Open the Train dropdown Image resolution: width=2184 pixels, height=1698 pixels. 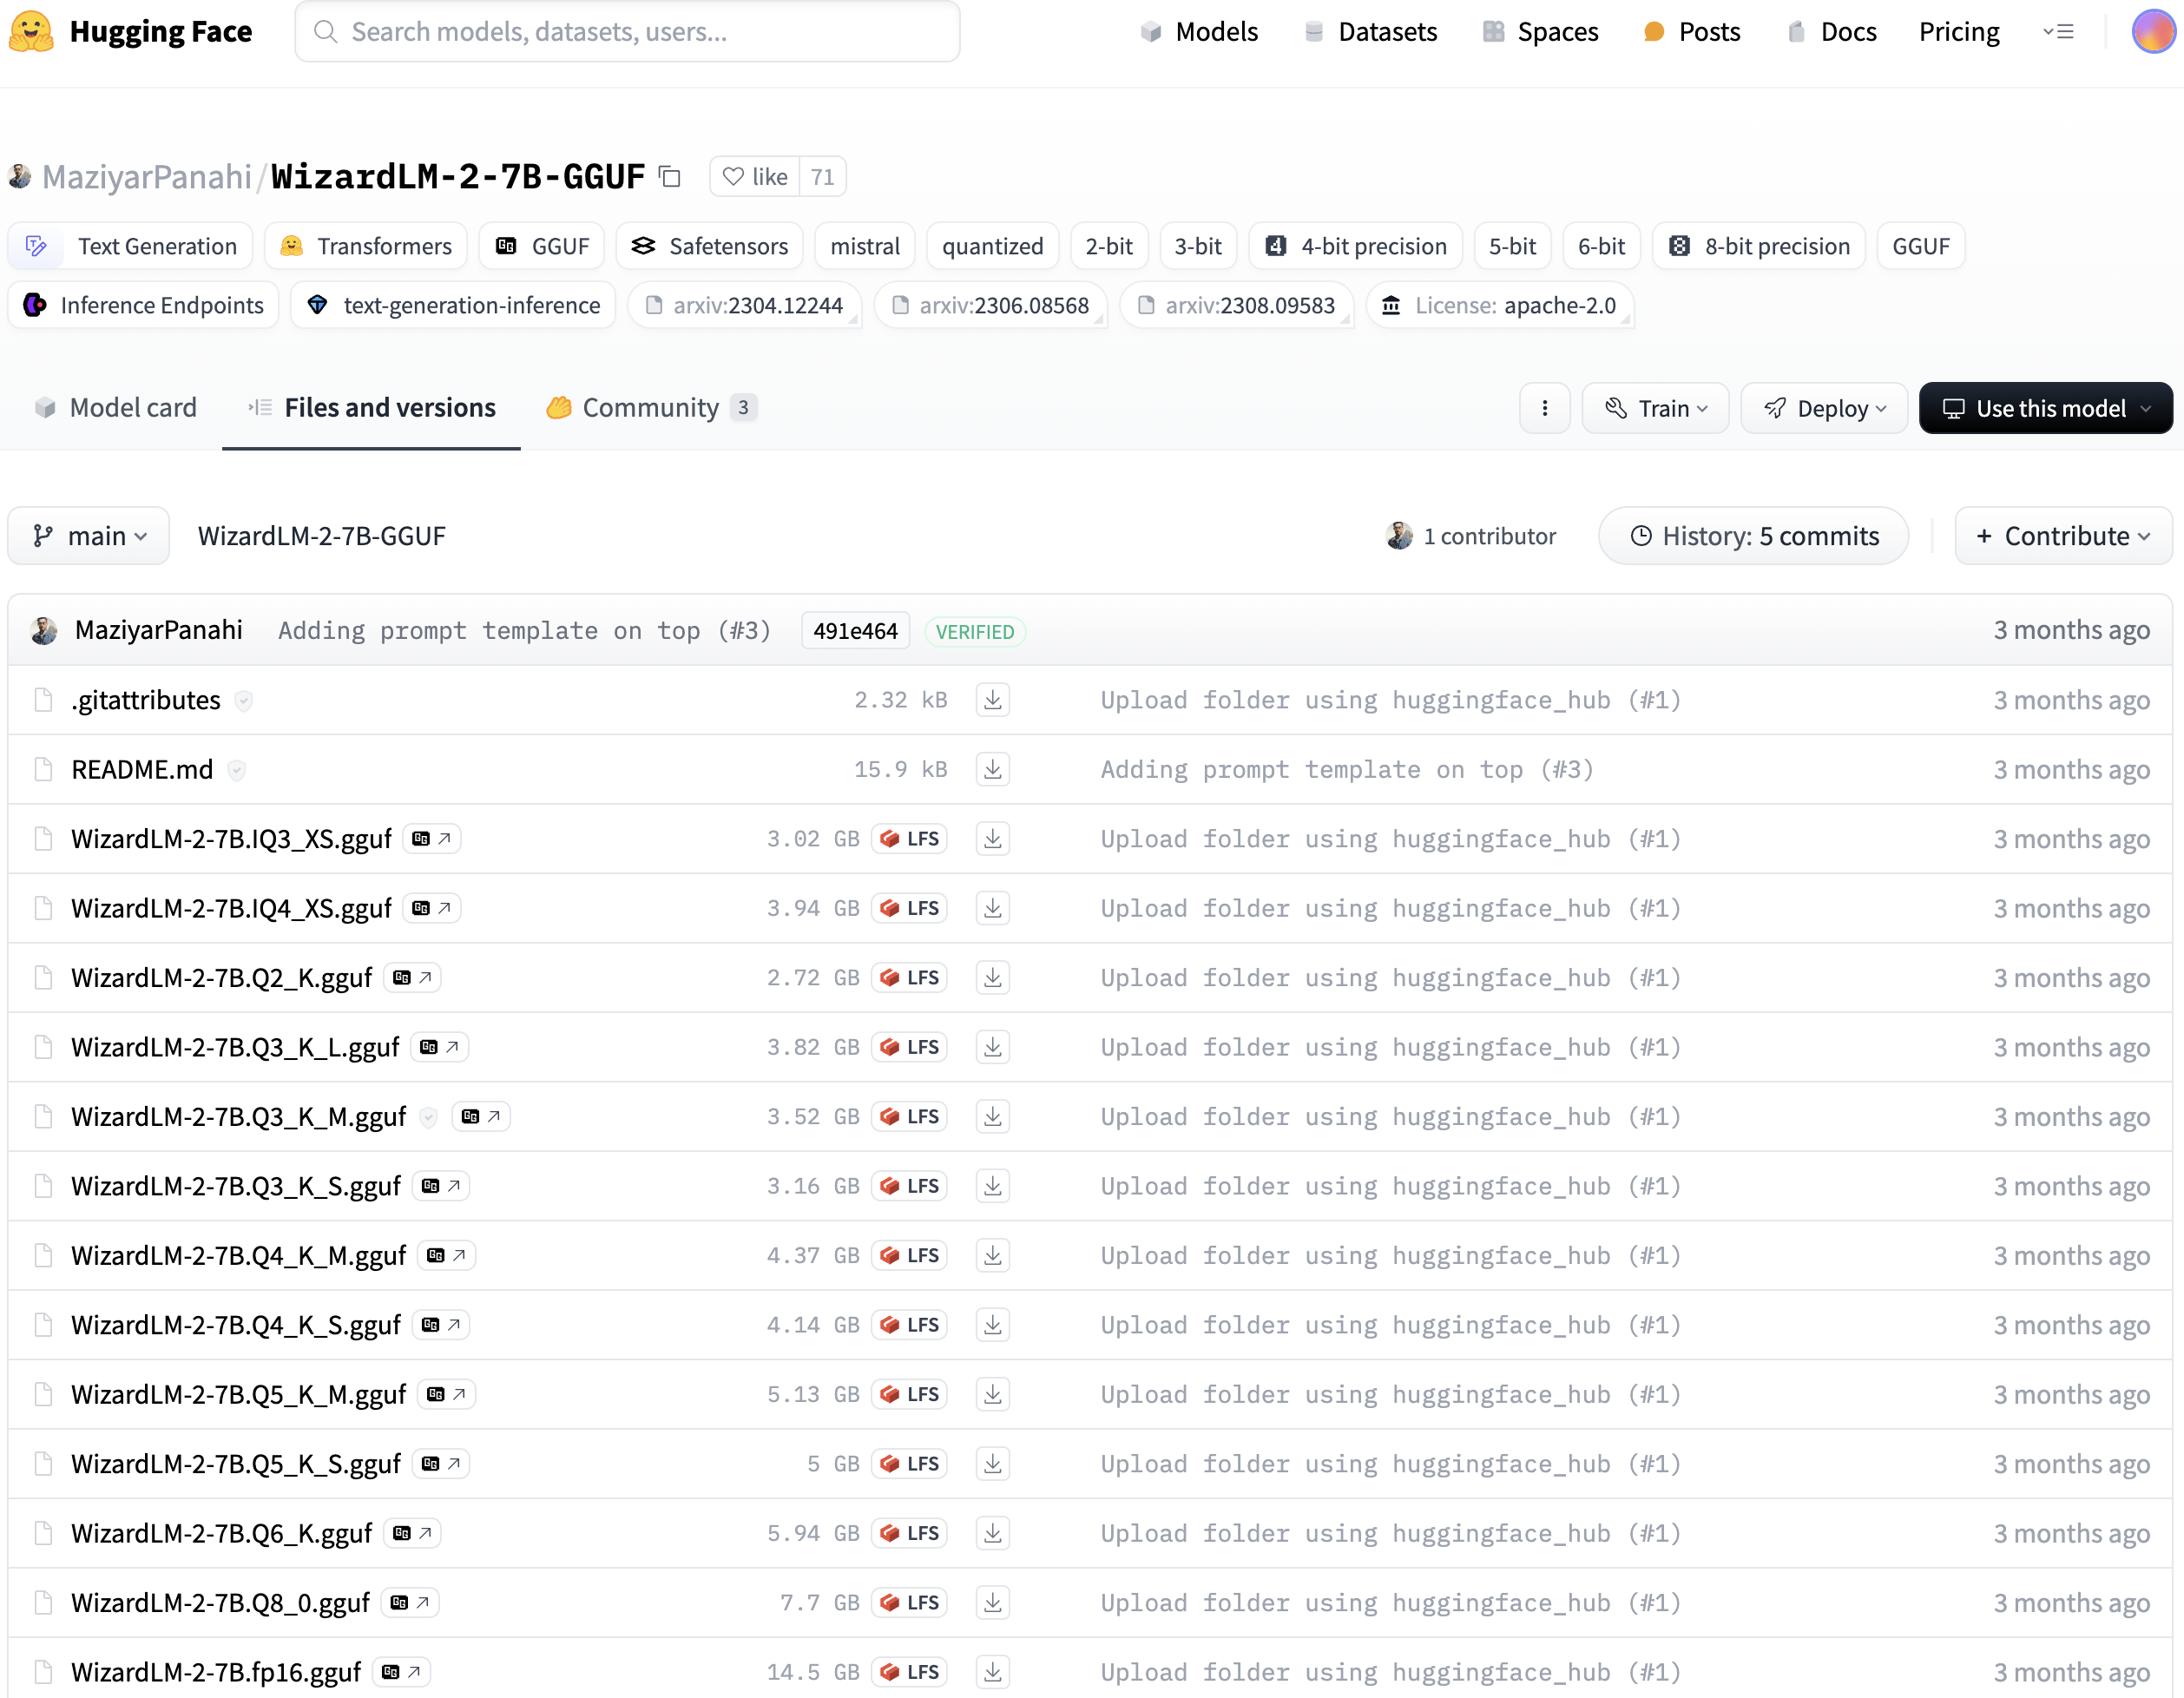(1655, 408)
